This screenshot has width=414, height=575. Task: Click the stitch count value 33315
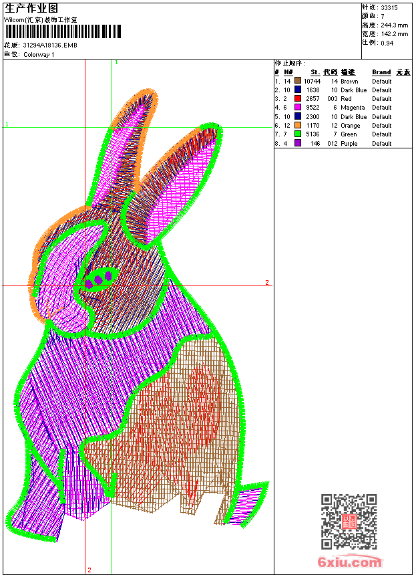coord(389,8)
